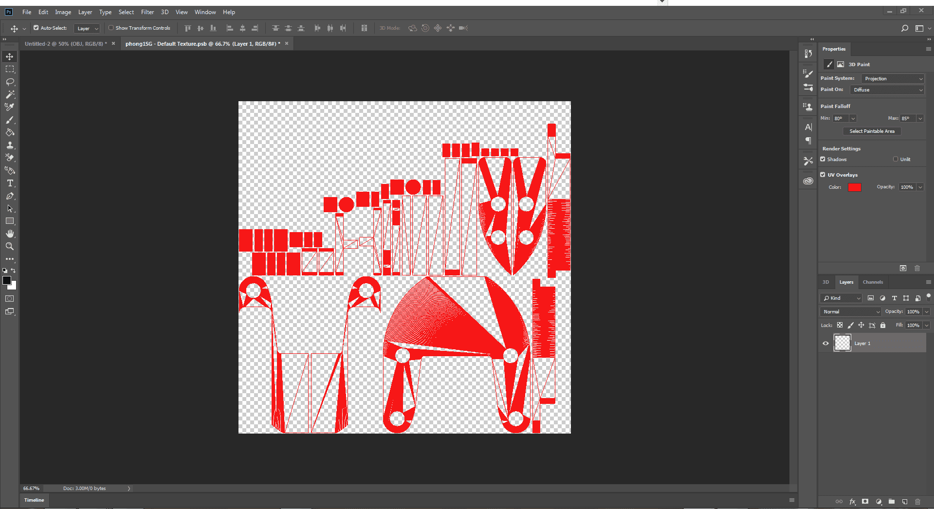Screen dimensions: 934x509
Task: Select the Zoom tool in the toolbox
Action: (x=10, y=246)
